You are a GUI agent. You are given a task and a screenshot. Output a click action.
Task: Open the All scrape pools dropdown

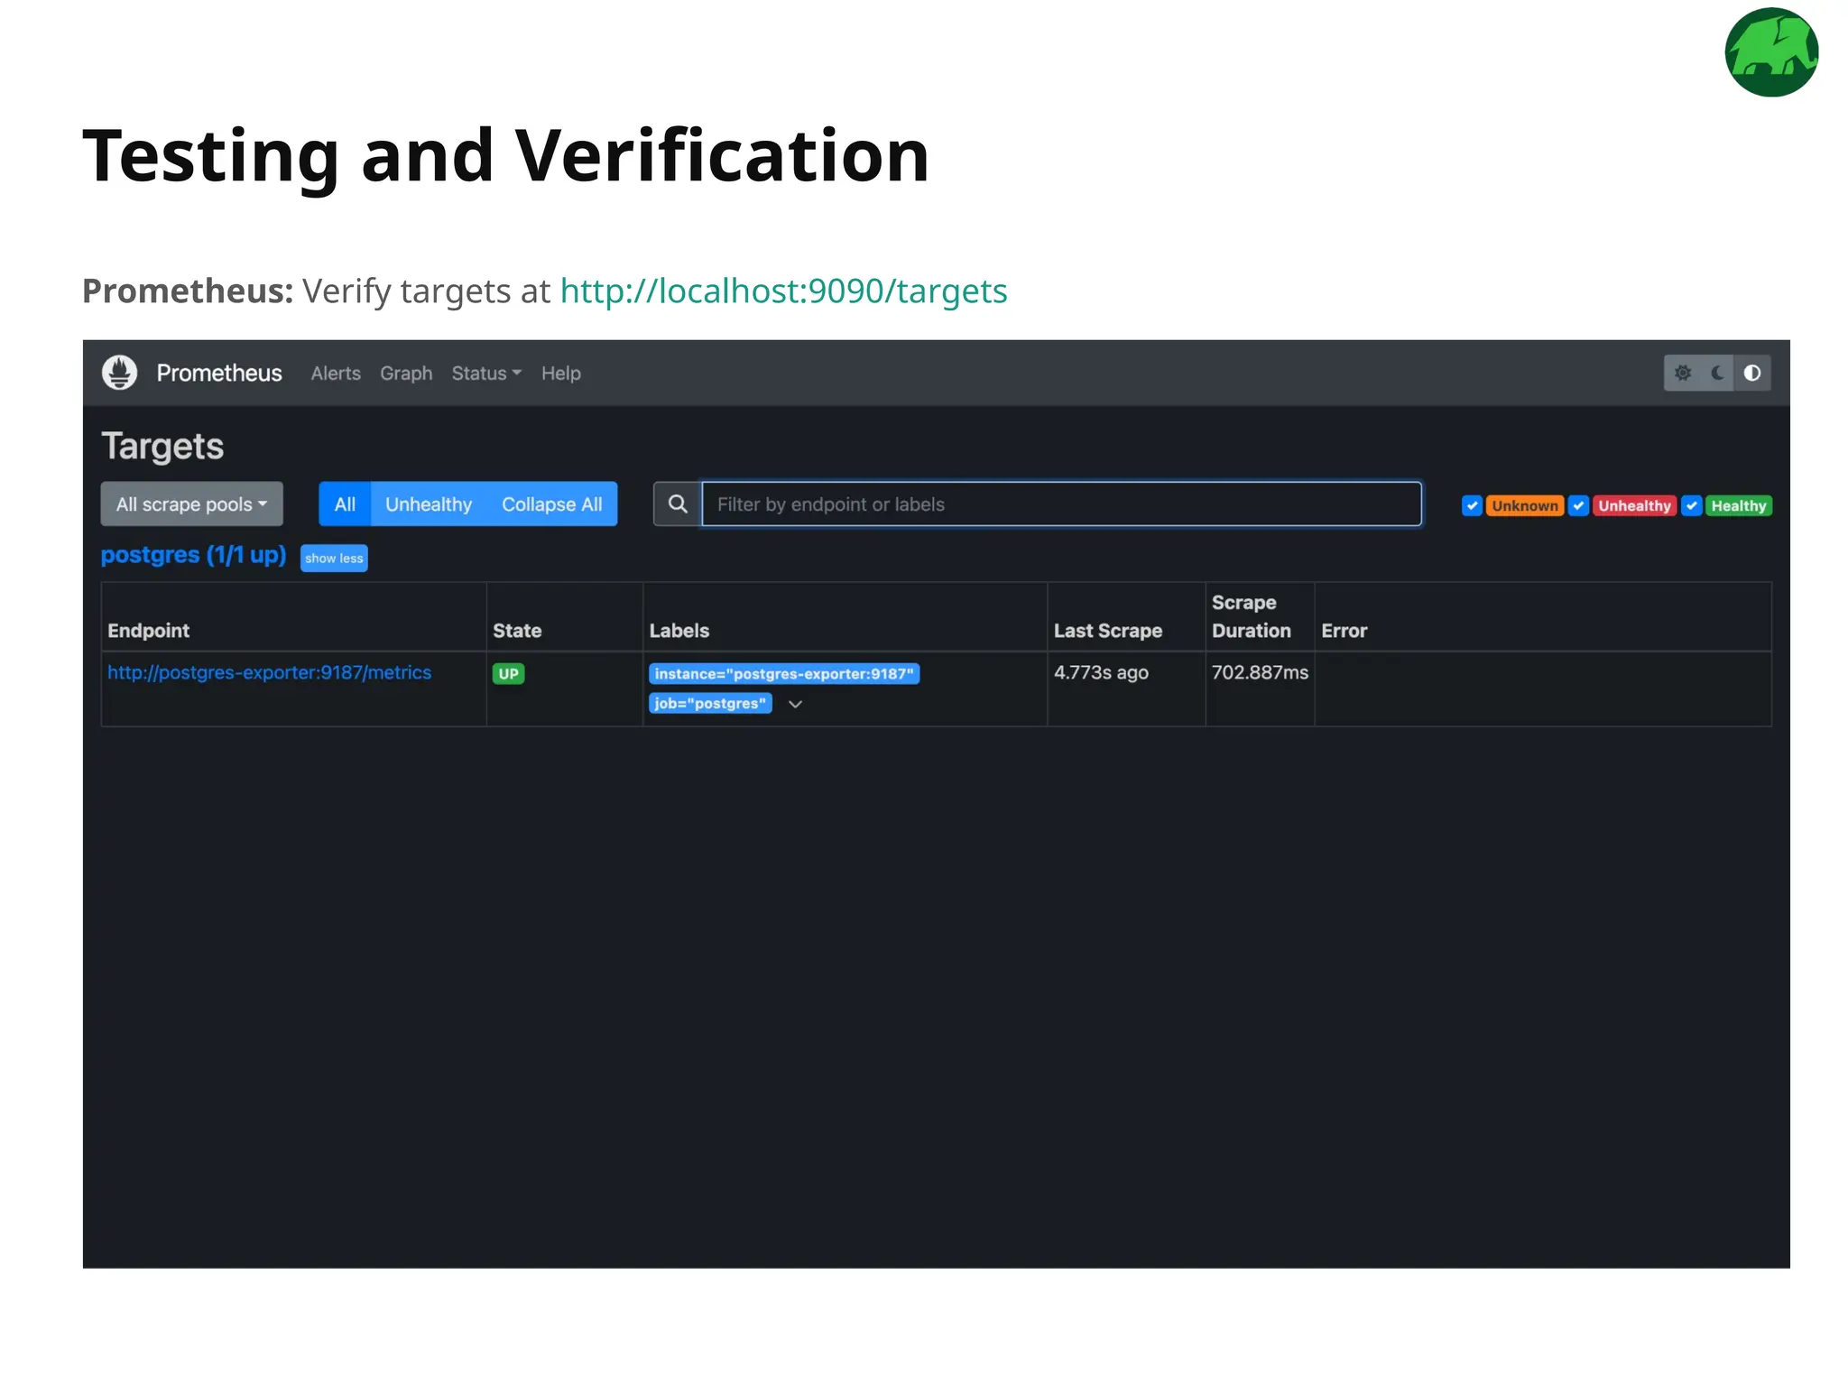click(191, 504)
